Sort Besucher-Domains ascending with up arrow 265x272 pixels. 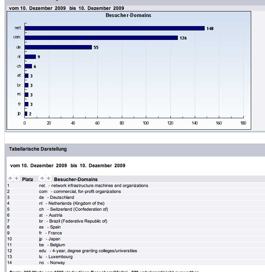coord(43,179)
